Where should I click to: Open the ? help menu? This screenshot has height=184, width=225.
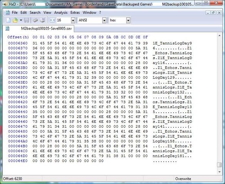click(100, 13)
